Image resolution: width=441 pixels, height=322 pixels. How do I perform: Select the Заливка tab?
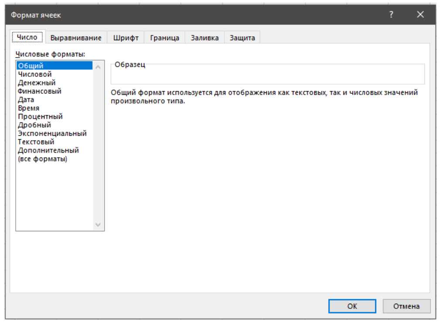coord(205,38)
